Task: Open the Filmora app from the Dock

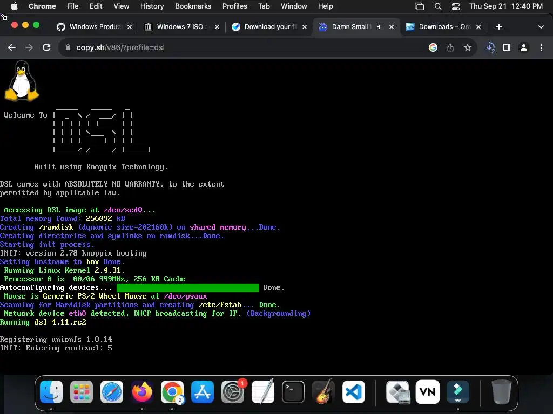Action: (458, 392)
